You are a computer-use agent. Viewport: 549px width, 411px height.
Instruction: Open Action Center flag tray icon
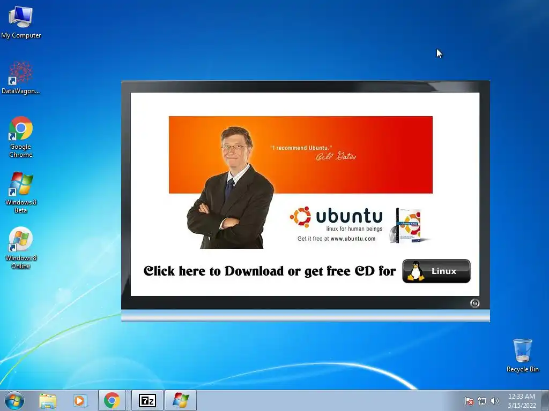click(x=469, y=401)
